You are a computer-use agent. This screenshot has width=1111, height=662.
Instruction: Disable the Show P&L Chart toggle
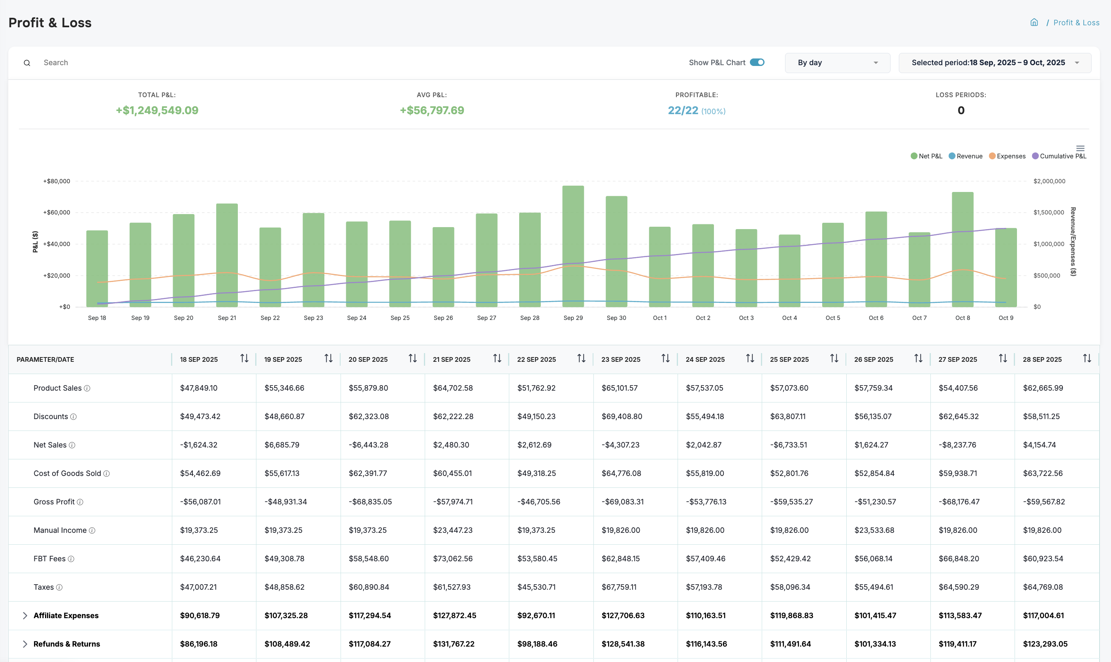click(756, 62)
